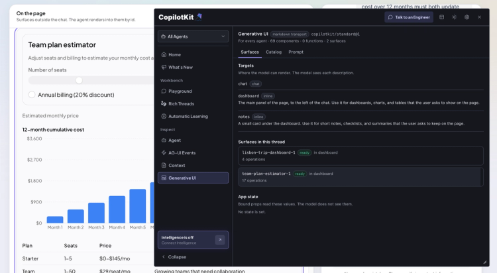Enable Annual billing 20% discount option
The height and width of the screenshot is (273, 497).
coord(32,95)
